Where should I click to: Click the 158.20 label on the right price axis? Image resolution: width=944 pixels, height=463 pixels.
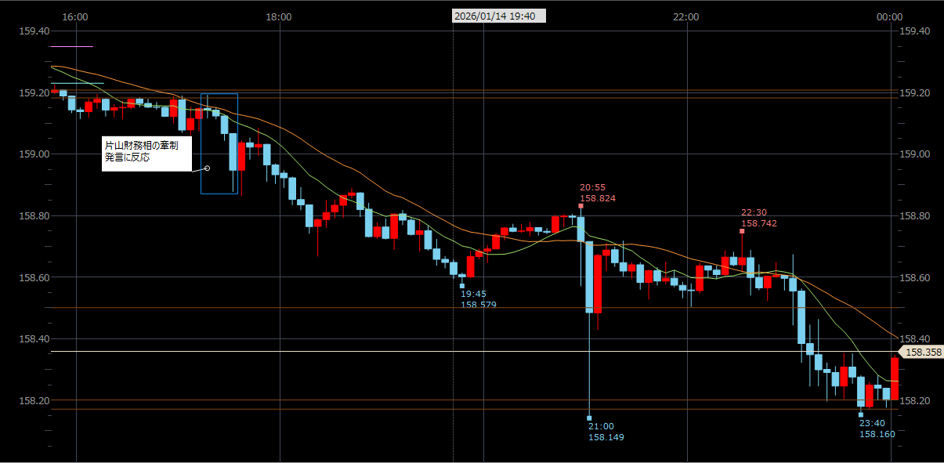[914, 400]
